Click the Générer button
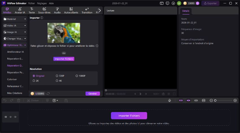The height and width of the screenshot is (133, 240). point(93,94)
